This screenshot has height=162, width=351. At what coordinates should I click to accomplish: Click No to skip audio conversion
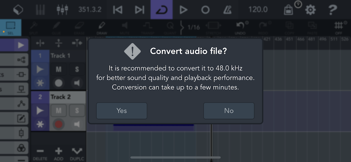coord(229,111)
